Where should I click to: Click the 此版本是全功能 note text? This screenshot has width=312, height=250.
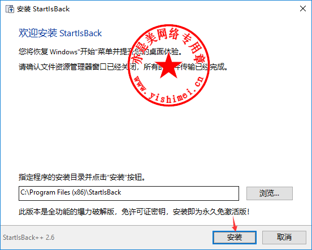pyautogui.click(x=134, y=212)
